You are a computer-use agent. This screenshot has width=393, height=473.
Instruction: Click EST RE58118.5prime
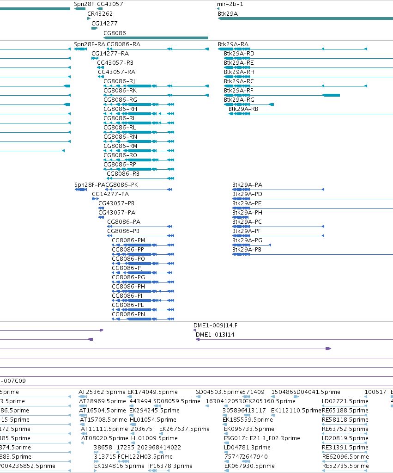tap(345, 420)
